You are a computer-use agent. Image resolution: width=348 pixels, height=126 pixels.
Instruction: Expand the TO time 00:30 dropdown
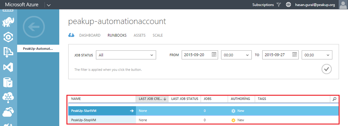pos(317,55)
